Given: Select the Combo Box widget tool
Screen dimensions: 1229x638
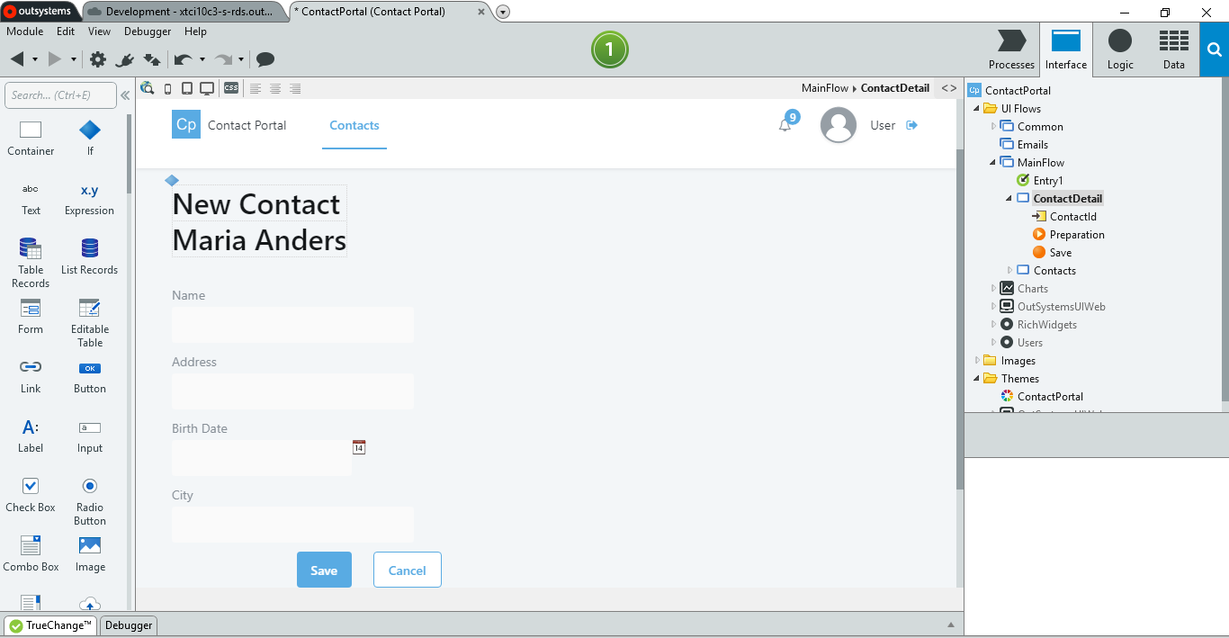Looking at the screenshot, I should [31, 554].
